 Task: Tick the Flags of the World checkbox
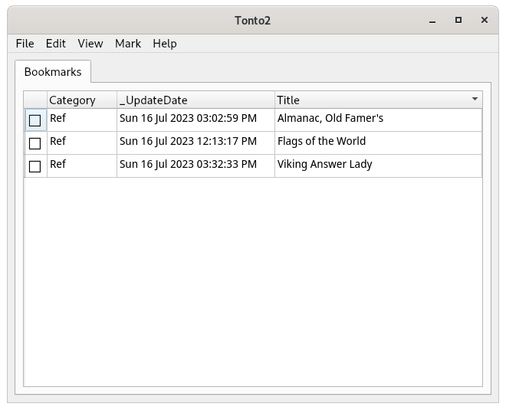click(34, 143)
